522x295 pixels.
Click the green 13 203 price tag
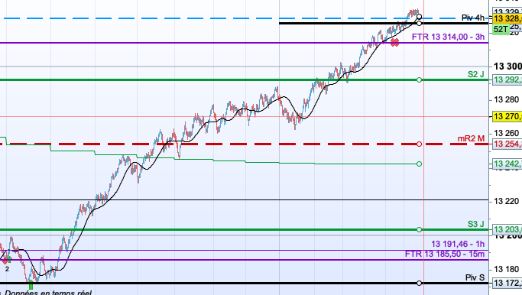pos(507,230)
